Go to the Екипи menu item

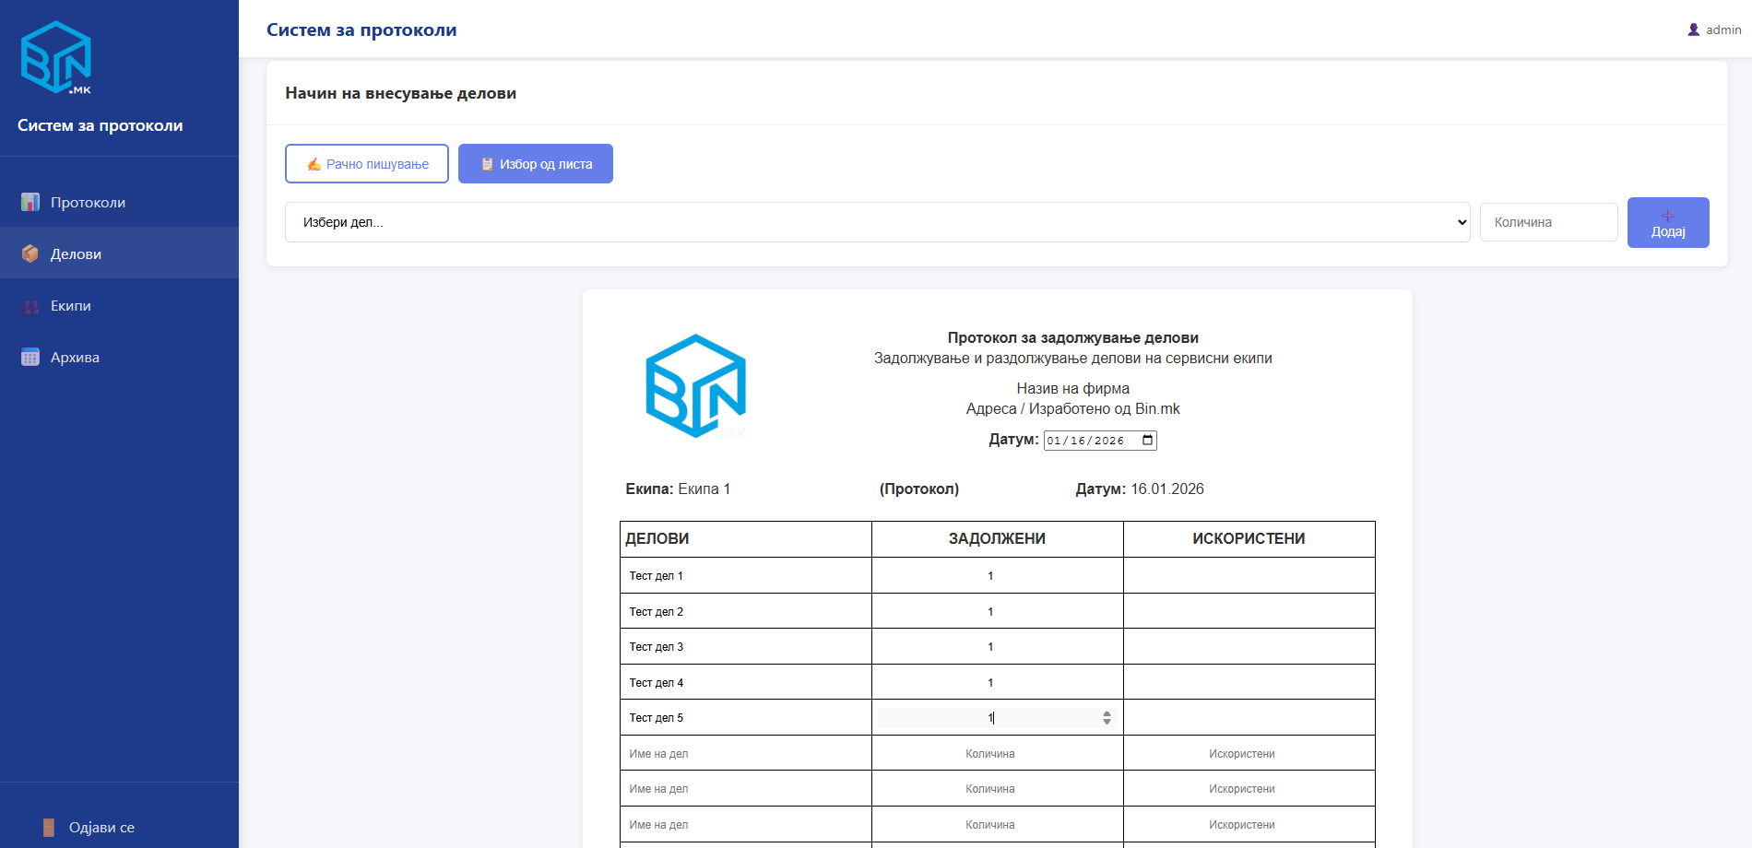click(71, 306)
